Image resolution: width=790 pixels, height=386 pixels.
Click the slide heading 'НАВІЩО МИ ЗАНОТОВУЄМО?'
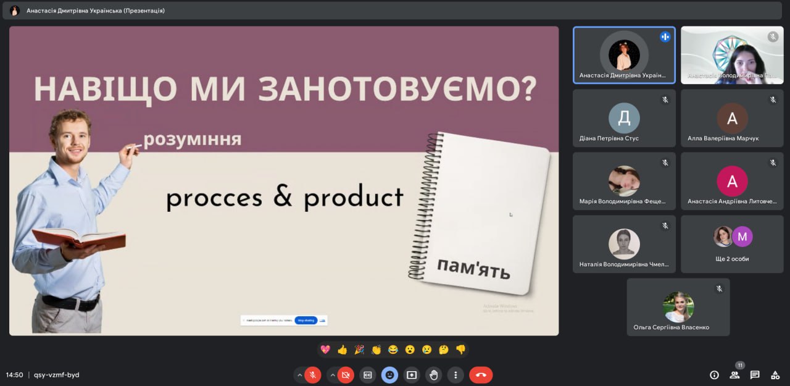coord(285,89)
